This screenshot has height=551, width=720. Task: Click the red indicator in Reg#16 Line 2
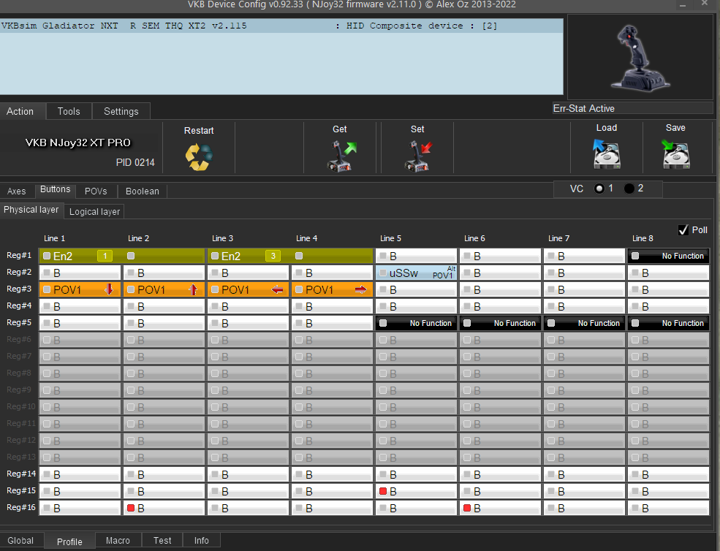click(131, 508)
